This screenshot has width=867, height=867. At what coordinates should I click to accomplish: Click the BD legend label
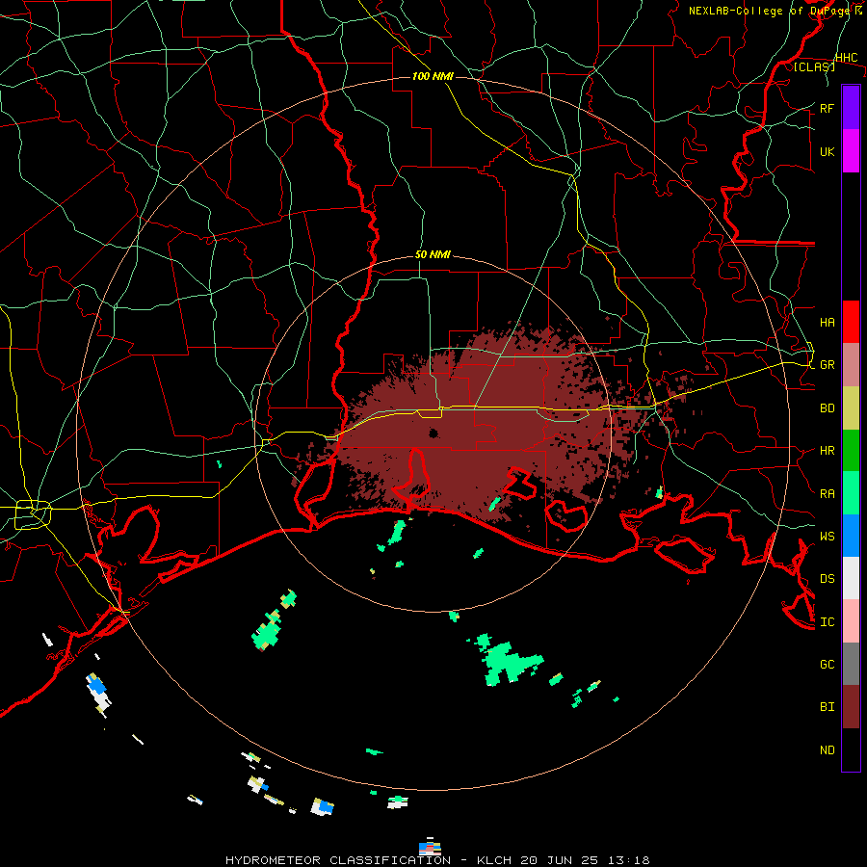(827, 408)
